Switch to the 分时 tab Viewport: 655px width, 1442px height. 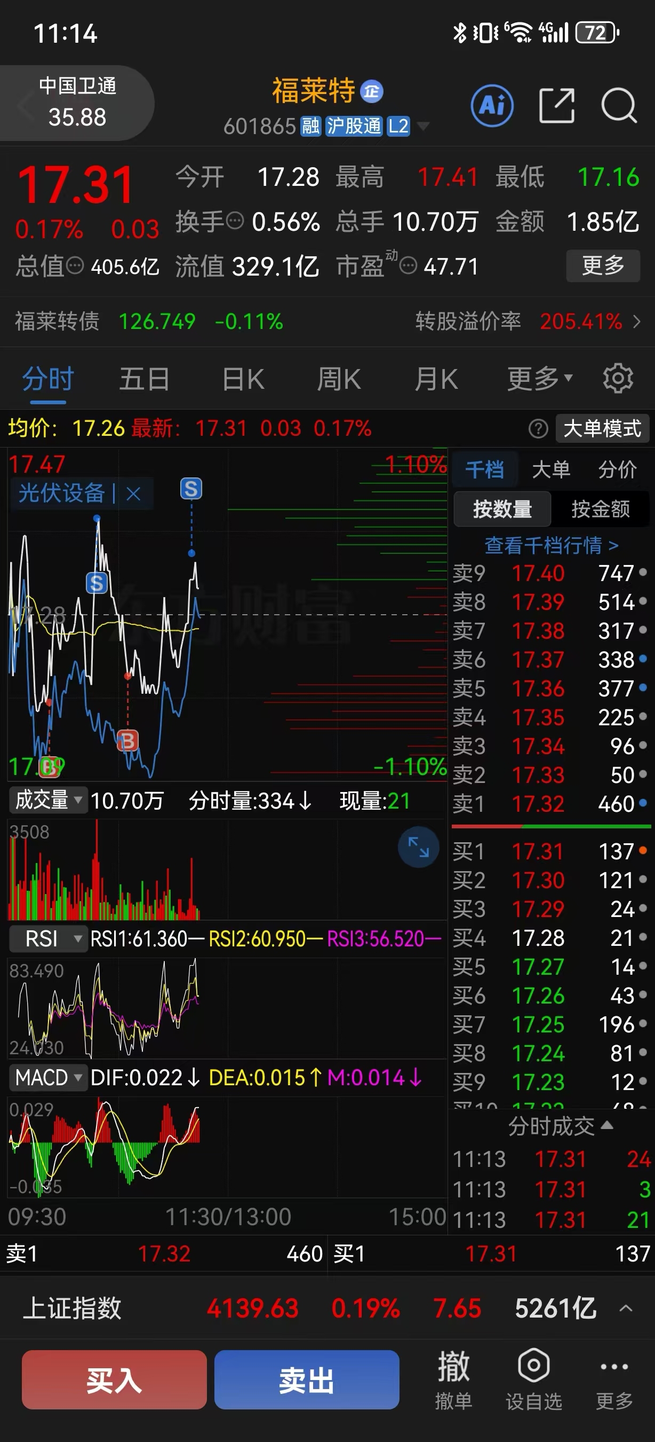click(x=48, y=379)
